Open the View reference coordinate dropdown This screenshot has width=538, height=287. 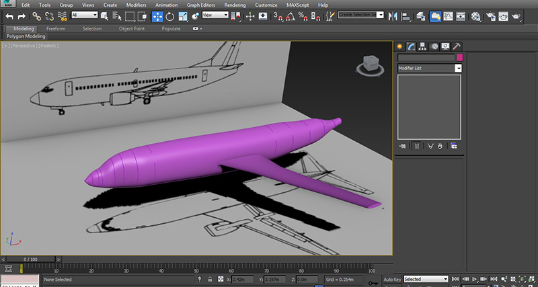(x=215, y=15)
